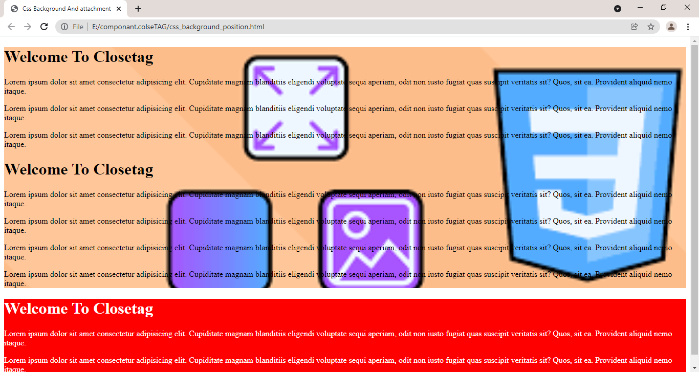
Task: Open the Chrome three-dot menu
Action: pyautogui.click(x=688, y=27)
